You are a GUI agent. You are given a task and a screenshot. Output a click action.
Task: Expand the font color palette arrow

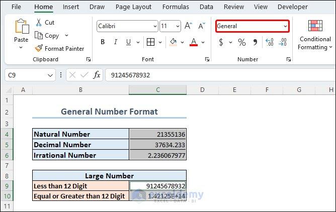pyautogui.click(x=203, y=42)
